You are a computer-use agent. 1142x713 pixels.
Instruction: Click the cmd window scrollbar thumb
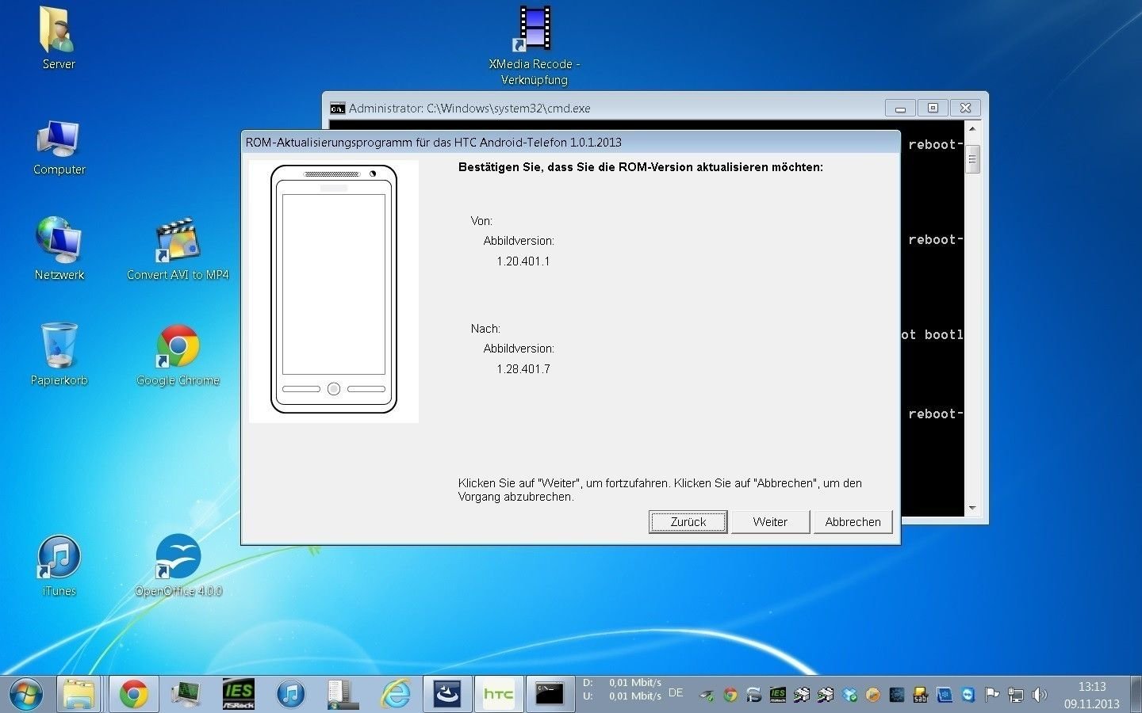click(972, 158)
